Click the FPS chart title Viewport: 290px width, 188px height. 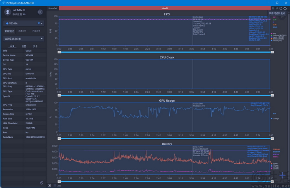point(167,14)
